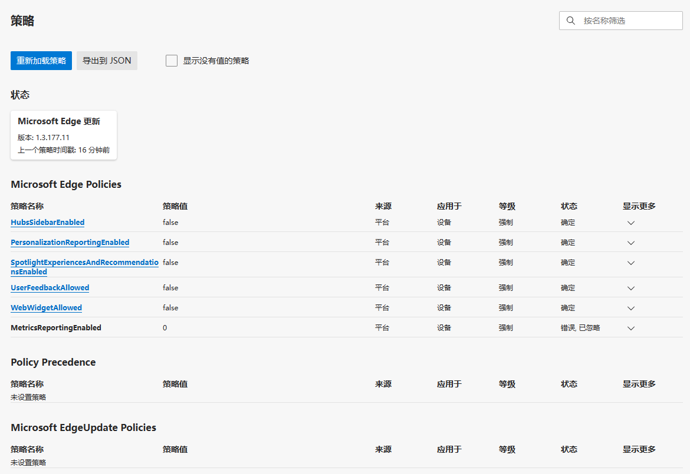Select the 版本: 1.3.177.11 text

tap(44, 138)
